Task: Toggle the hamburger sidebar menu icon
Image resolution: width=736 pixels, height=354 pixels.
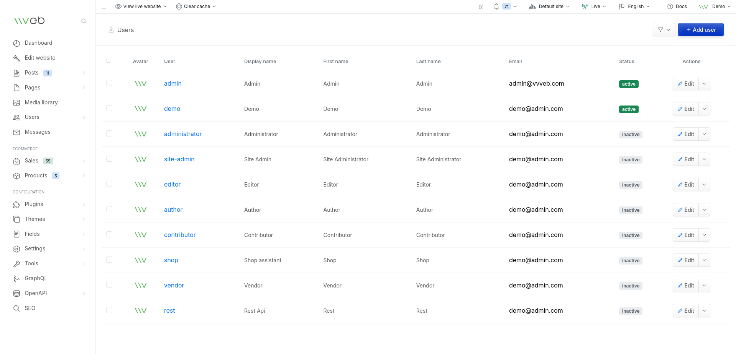Action: [x=103, y=7]
